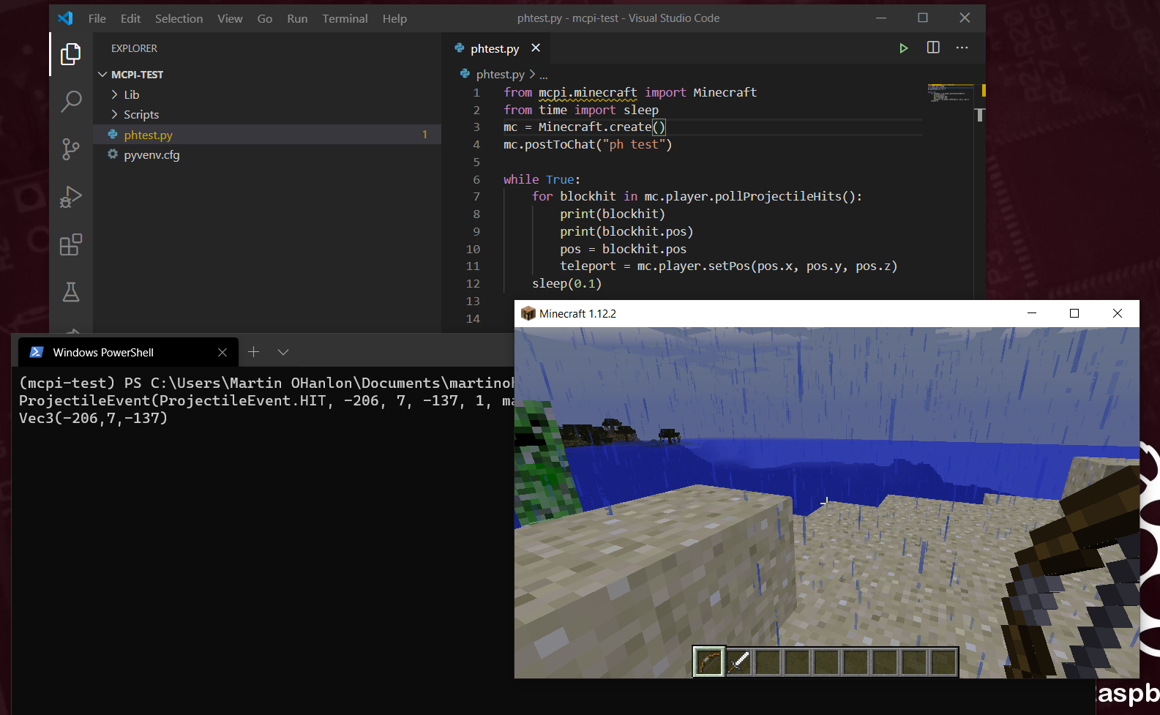
Task: Open the Selection menu
Action: click(x=179, y=18)
